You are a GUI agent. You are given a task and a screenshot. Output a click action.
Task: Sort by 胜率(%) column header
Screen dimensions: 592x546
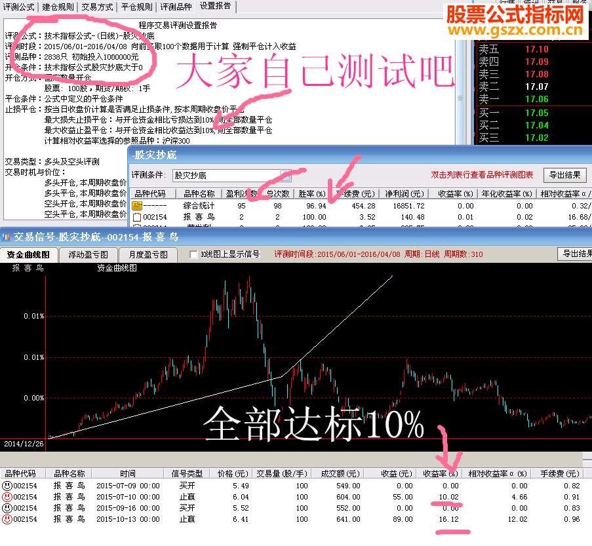[312, 194]
